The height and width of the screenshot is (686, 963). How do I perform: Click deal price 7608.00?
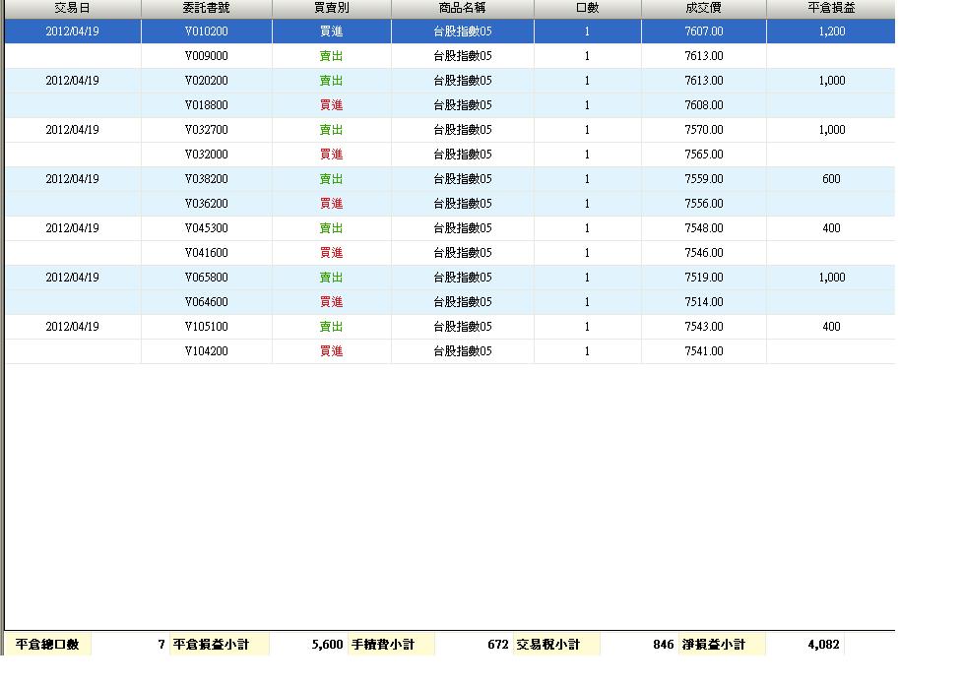coord(704,105)
